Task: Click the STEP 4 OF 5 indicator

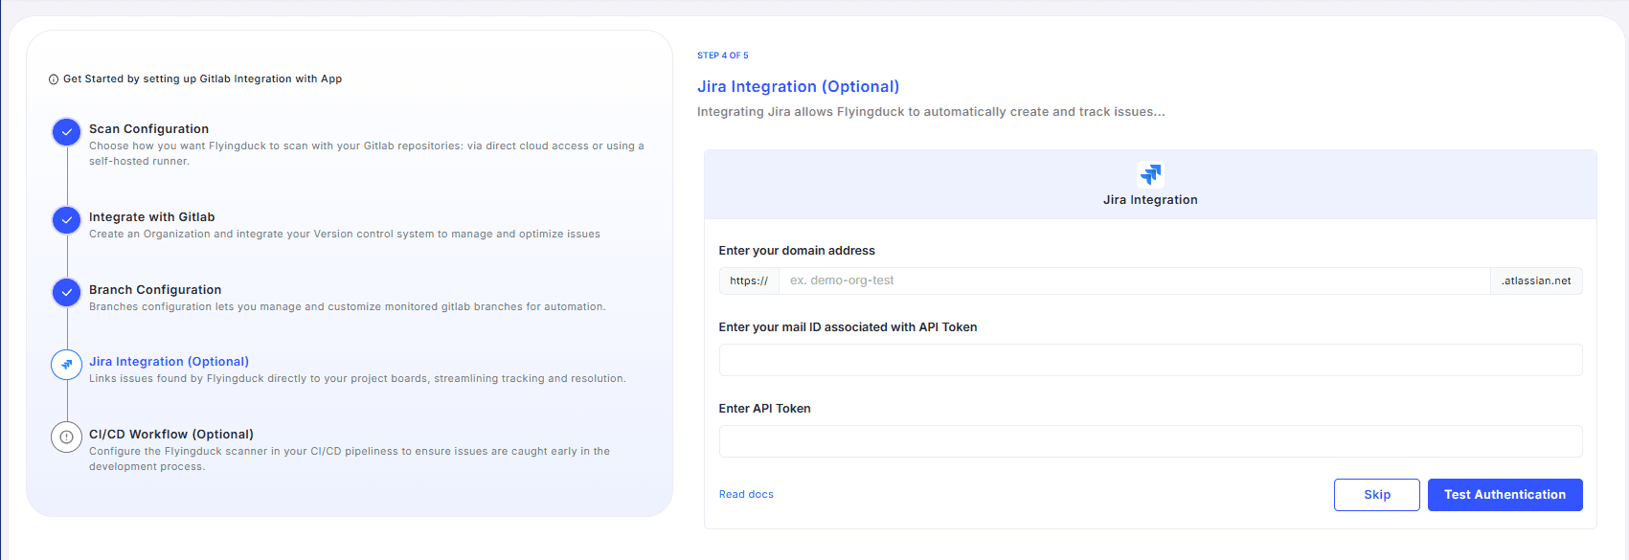Action: (x=723, y=56)
